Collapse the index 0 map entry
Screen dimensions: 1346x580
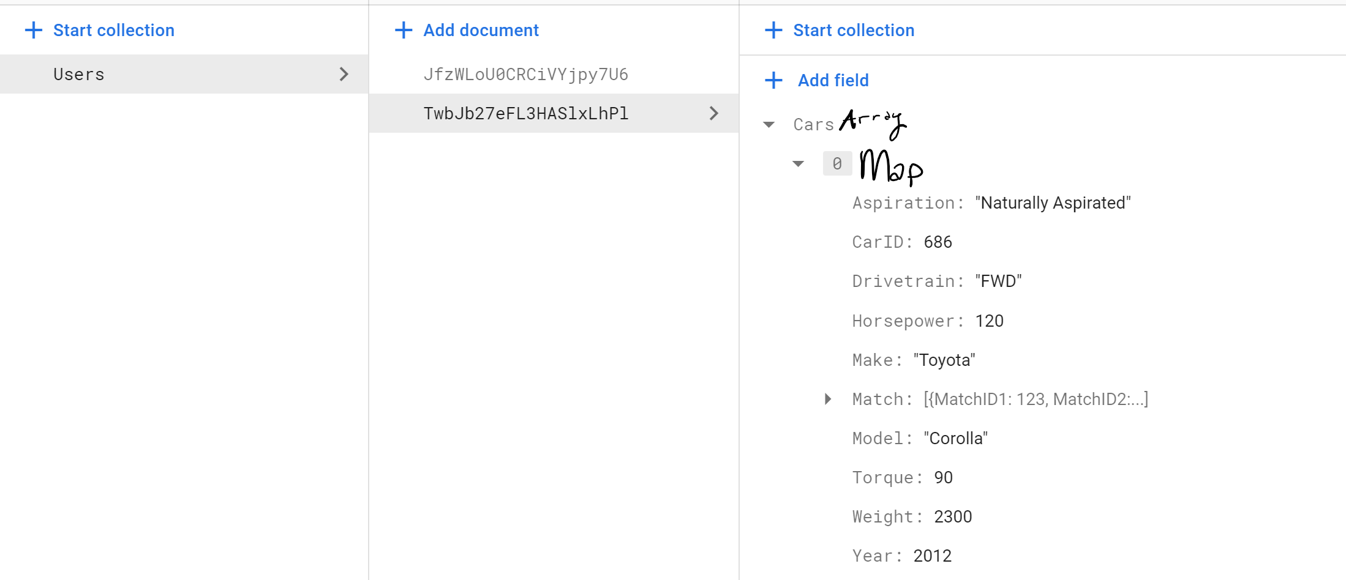click(798, 164)
